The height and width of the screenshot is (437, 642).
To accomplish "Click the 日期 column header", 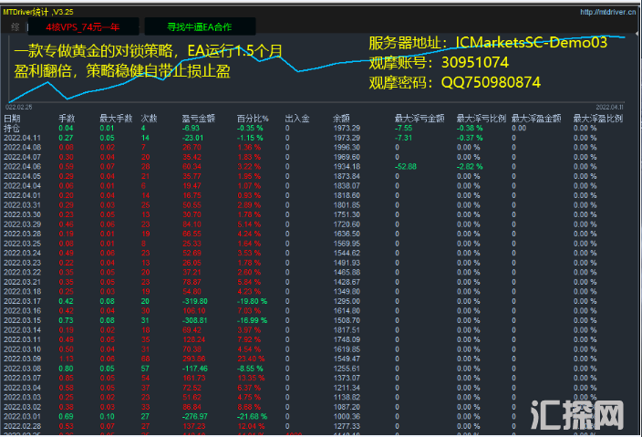I will (12, 118).
